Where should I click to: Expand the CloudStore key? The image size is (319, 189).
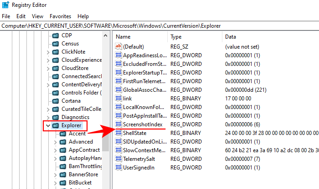point(48,69)
